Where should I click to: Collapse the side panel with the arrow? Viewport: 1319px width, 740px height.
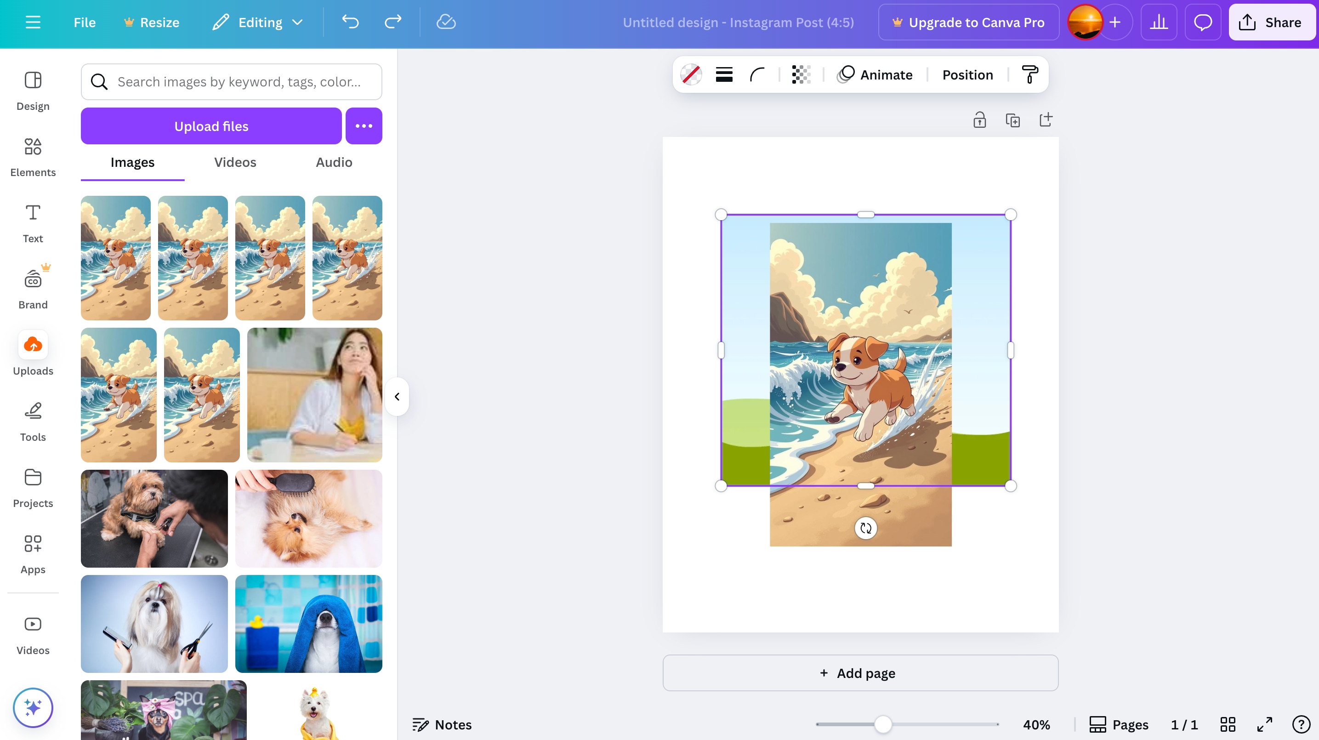coord(397,396)
